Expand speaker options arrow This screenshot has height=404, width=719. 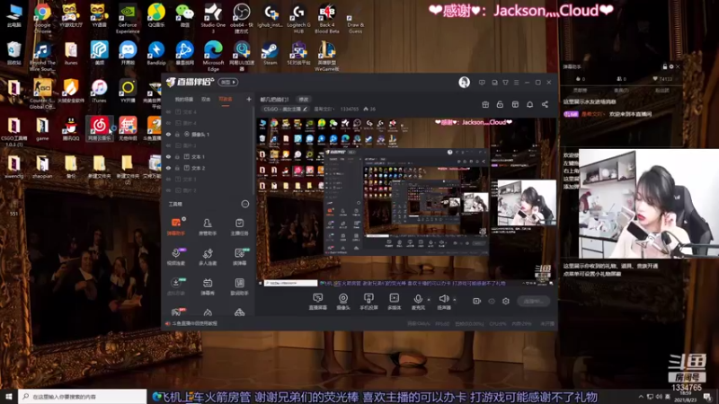455,300
